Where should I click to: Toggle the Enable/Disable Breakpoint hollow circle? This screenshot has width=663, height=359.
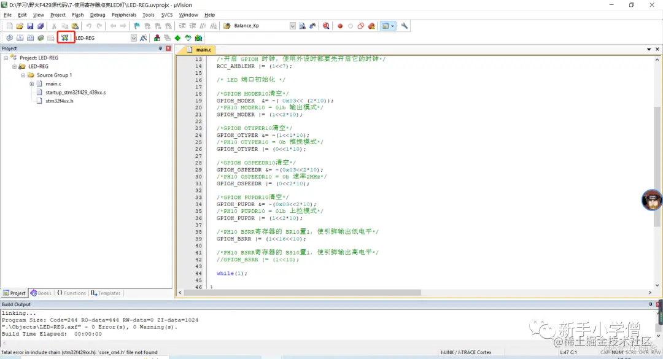click(351, 26)
